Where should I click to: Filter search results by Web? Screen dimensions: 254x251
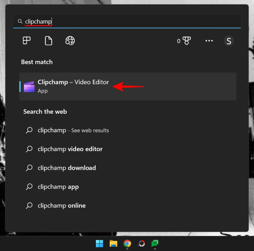point(70,41)
